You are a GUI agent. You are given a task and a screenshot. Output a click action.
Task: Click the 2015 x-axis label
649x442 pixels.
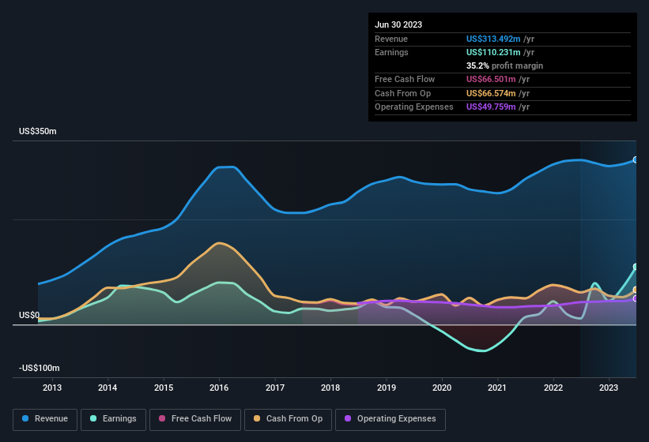tap(164, 388)
